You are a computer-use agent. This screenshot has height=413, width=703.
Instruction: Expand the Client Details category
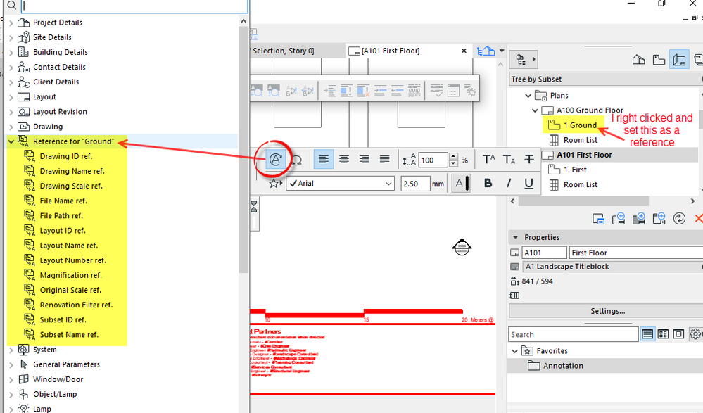click(x=12, y=82)
